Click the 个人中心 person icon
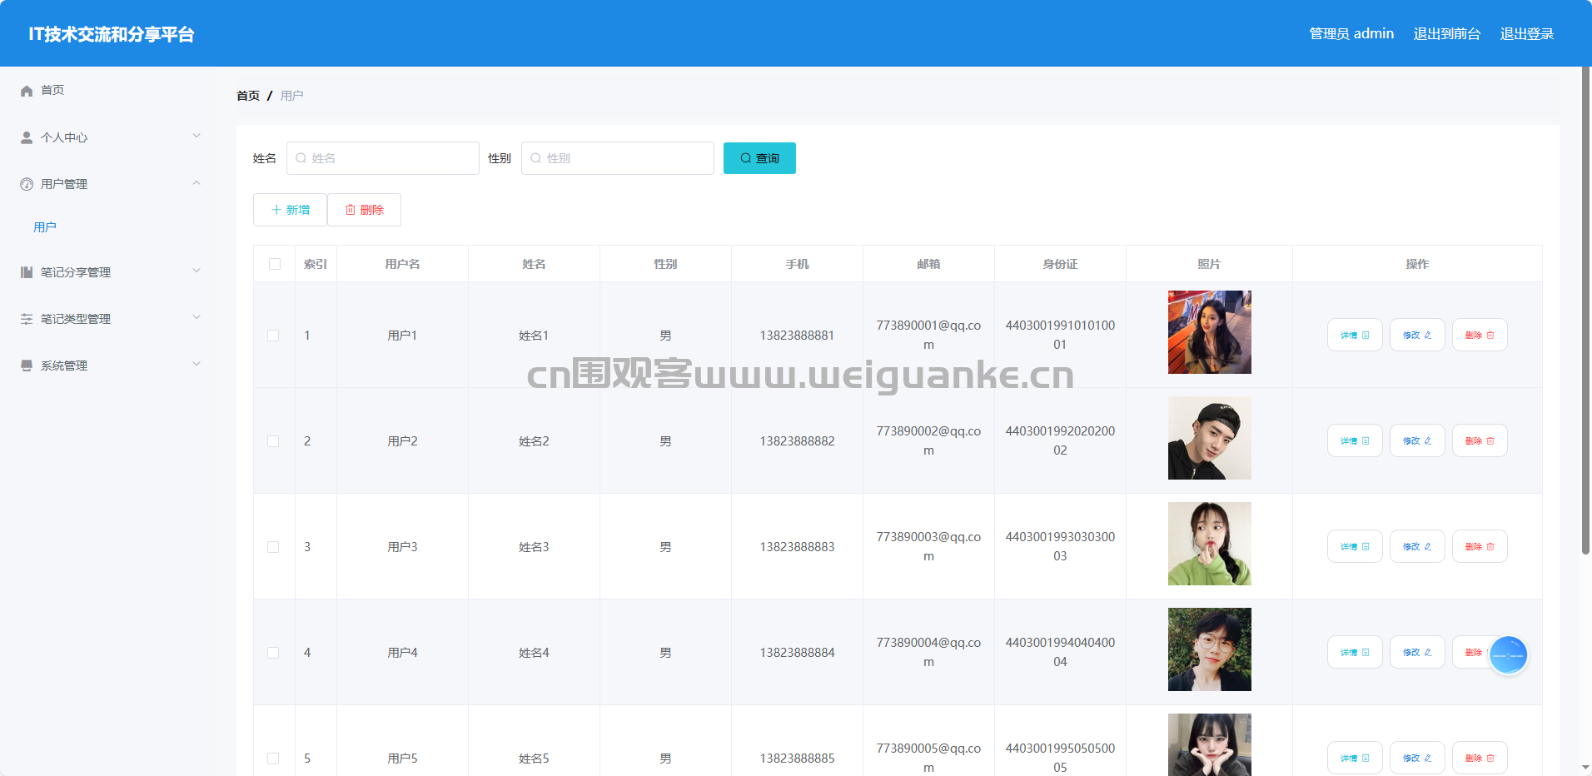Screen dimensions: 1592x776 point(27,137)
